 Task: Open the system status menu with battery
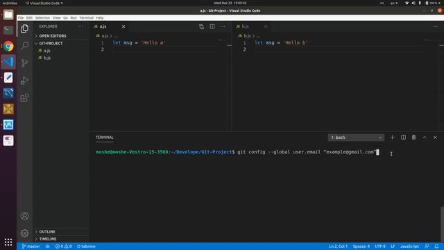tap(423, 3)
